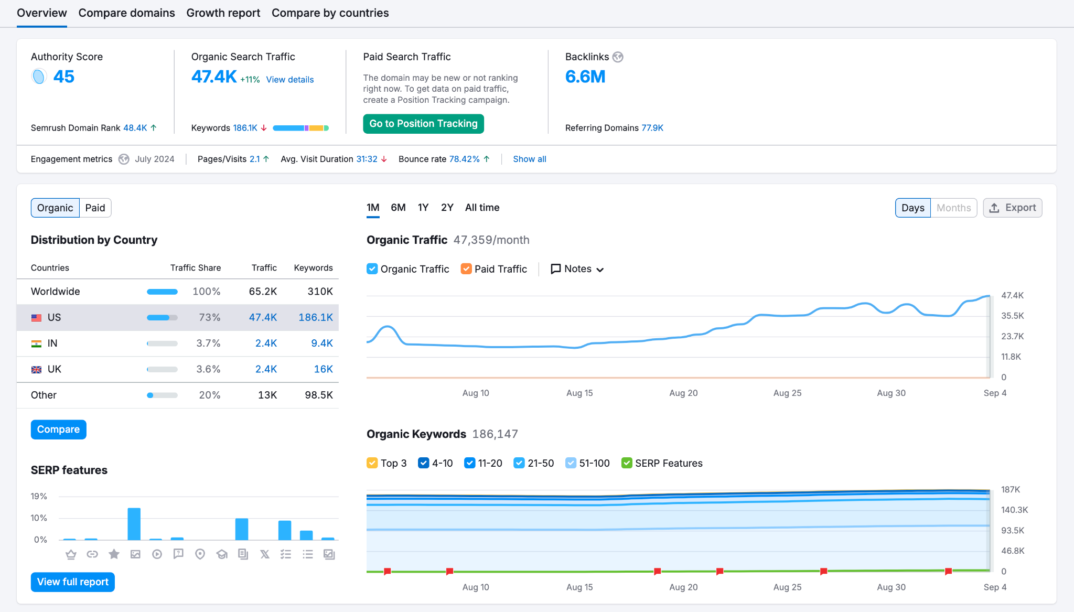Viewport: 1074px width, 612px height.
Task: Click the US traffic share bar
Action: click(x=162, y=318)
